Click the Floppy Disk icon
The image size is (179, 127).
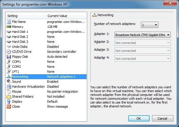tap(9, 57)
